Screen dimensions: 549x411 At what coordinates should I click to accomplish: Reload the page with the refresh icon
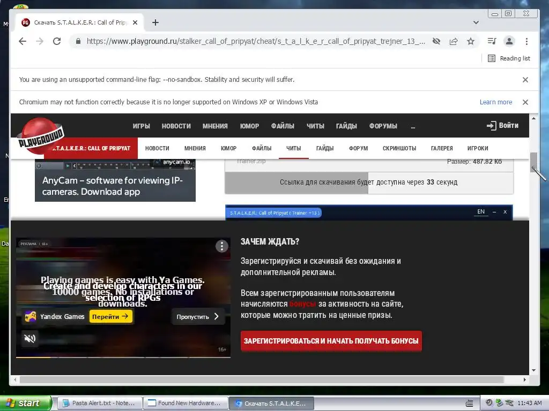coord(57,41)
